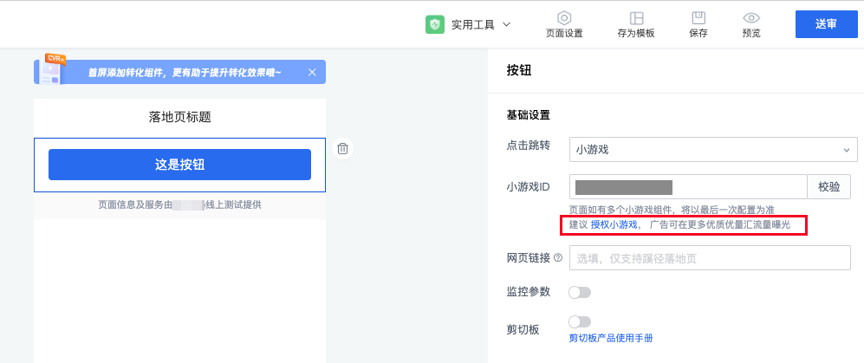Image resolution: width=864 pixels, height=363 pixels.
Task: Click the 校验 verify button
Action: click(828, 186)
